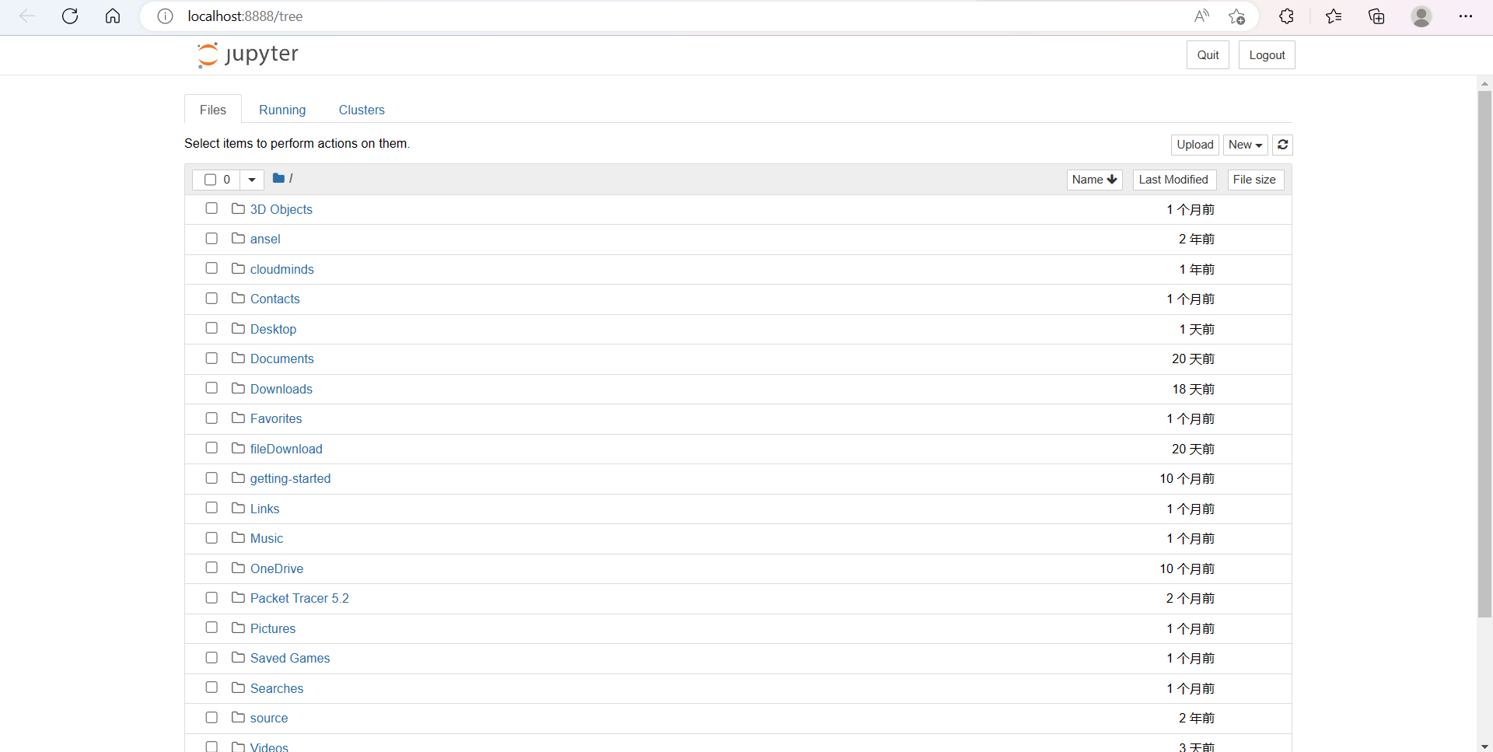The image size is (1493, 752).
Task: Refresh the notebook file list
Action: 1283,145
